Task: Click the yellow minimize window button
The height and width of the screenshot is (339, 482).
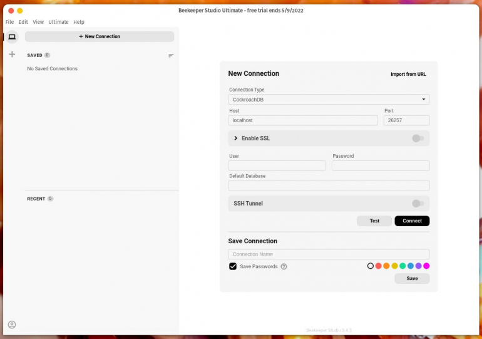Action: 19,11
